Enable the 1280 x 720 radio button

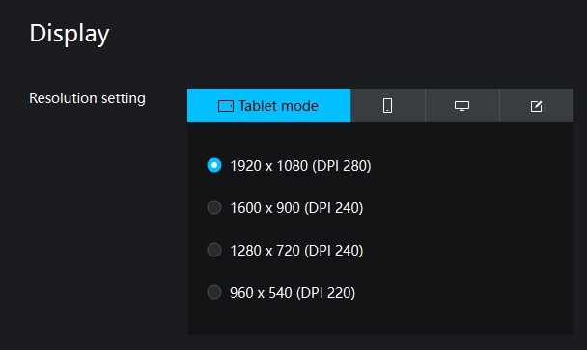pyautogui.click(x=214, y=250)
